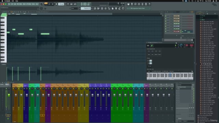Expand the Breaks folder in browser
The image size is (219, 123).
coord(203,16)
